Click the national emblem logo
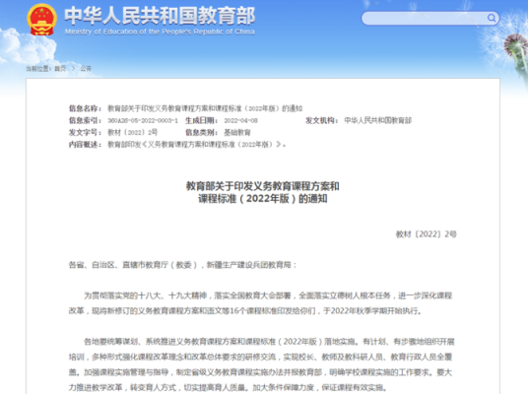The height and width of the screenshot is (394, 528). coord(41,20)
